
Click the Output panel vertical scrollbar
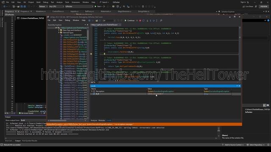point(218,132)
